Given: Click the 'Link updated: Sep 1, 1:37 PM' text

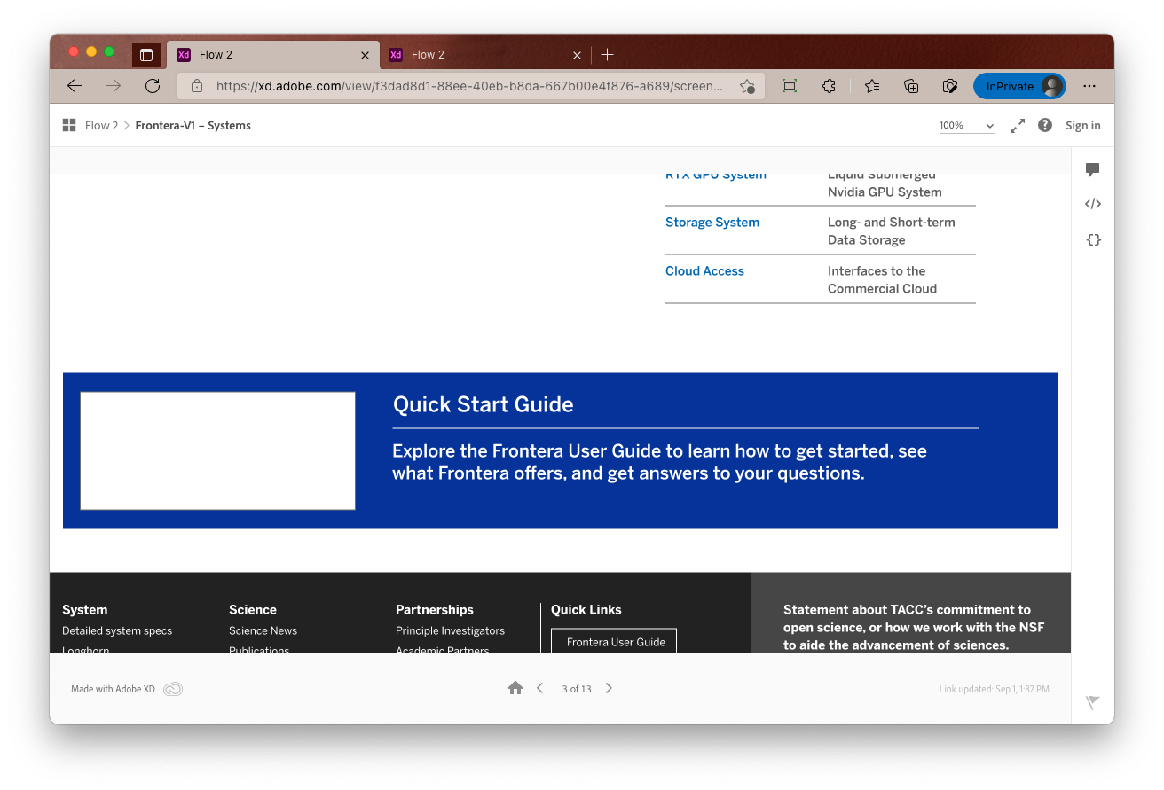Looking at the screenshot, I should (994, 689).
